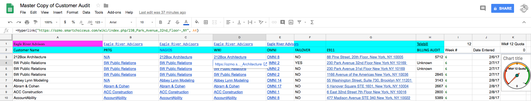Insert a comment with plus-bubble icon
Viewport: 531px width, 101px height.
(x=283, y=22)
